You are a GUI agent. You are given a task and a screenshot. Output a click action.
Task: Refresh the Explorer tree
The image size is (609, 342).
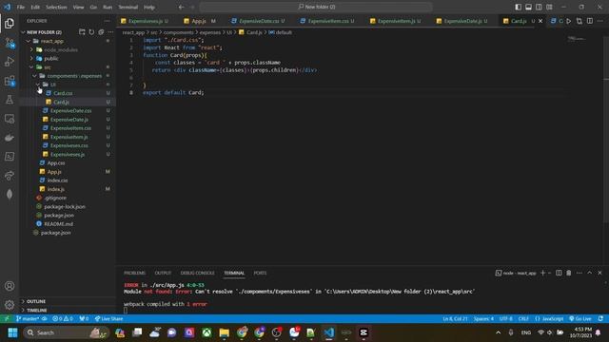click(x=91, y=32)
